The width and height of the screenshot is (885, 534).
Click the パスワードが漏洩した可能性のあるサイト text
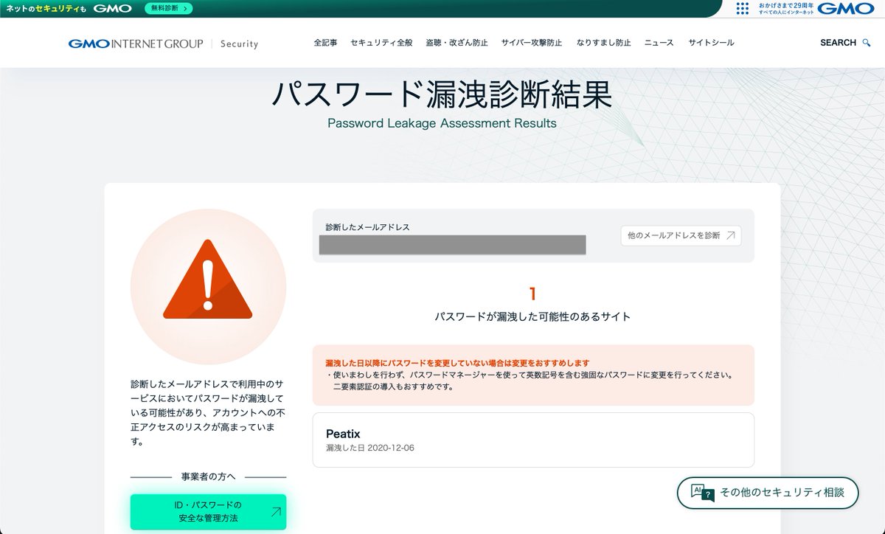pos(532,316)
